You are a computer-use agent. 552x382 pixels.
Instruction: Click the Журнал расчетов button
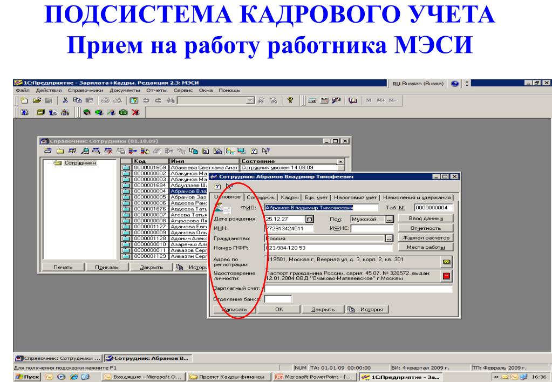[x=426, y=237]
